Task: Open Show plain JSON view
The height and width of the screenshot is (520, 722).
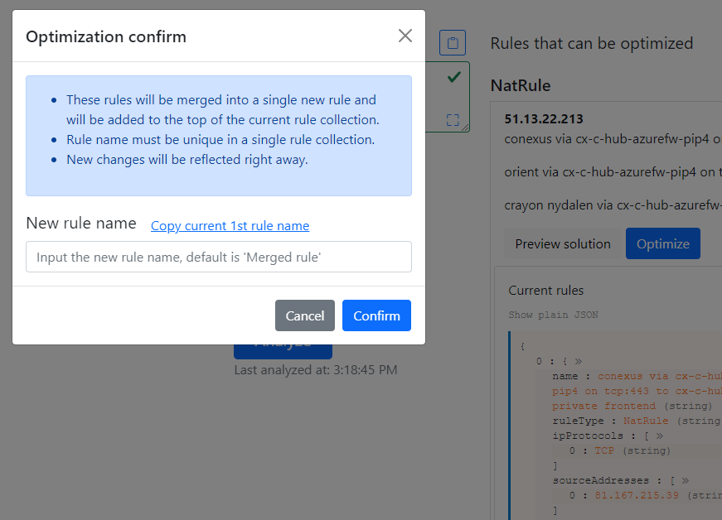Action: pyautogui.click(x=553, y=315)
